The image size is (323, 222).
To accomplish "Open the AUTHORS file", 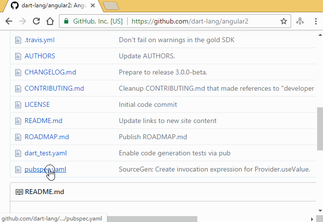I will tap(40, 56).
